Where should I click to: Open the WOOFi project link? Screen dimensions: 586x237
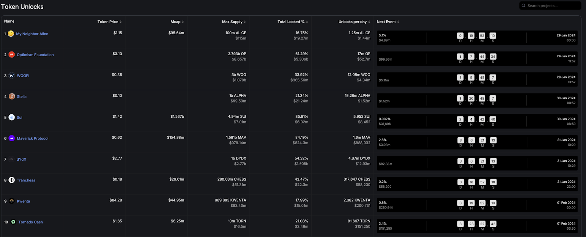click(x=23, y=76)
